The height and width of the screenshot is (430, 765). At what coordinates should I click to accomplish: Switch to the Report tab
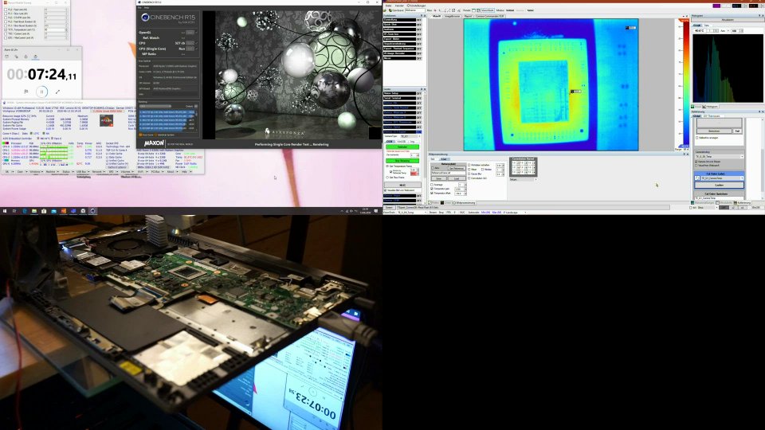[x=468, y=16]
